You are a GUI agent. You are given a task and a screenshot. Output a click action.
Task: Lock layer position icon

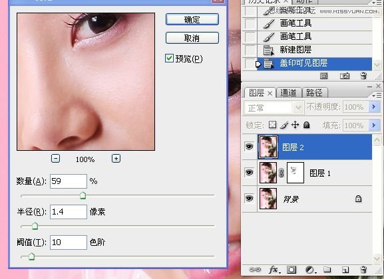[295, 125]
